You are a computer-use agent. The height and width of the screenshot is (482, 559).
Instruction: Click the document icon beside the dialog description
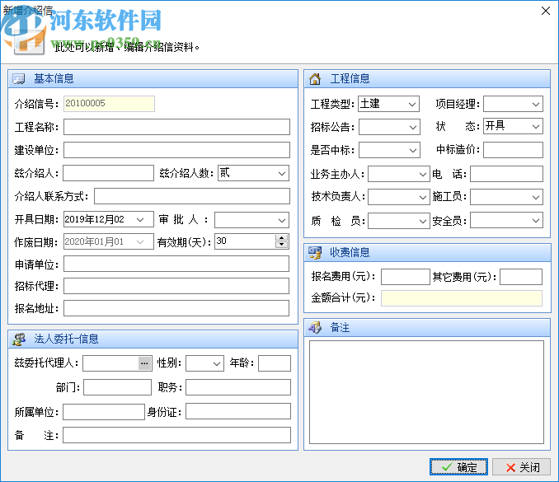click(x=29, y=43)
